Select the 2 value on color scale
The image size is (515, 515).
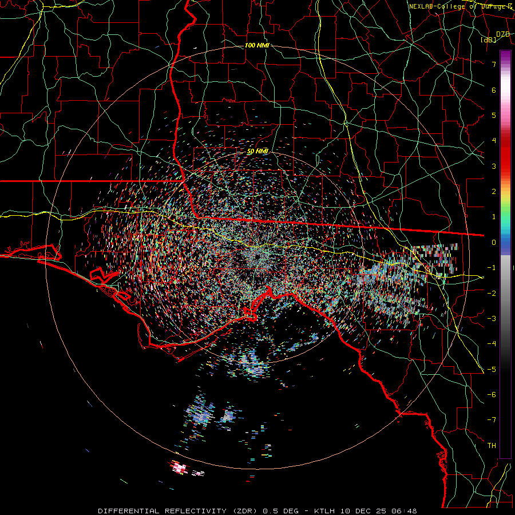[x=494, y=192]
